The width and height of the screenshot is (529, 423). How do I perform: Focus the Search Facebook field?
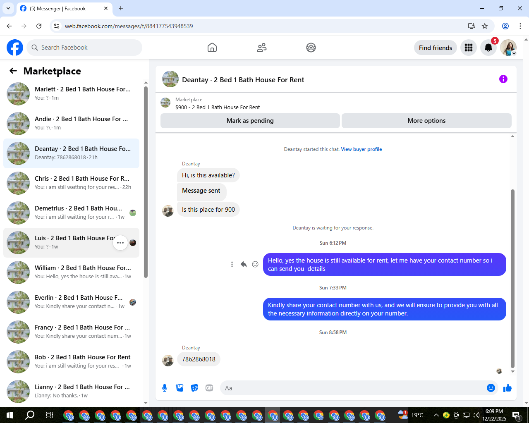(x=84, y=48)
